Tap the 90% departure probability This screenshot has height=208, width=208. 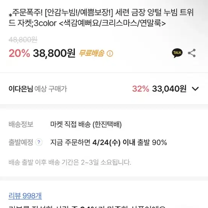pyautogui.click(x=159, y=142)
